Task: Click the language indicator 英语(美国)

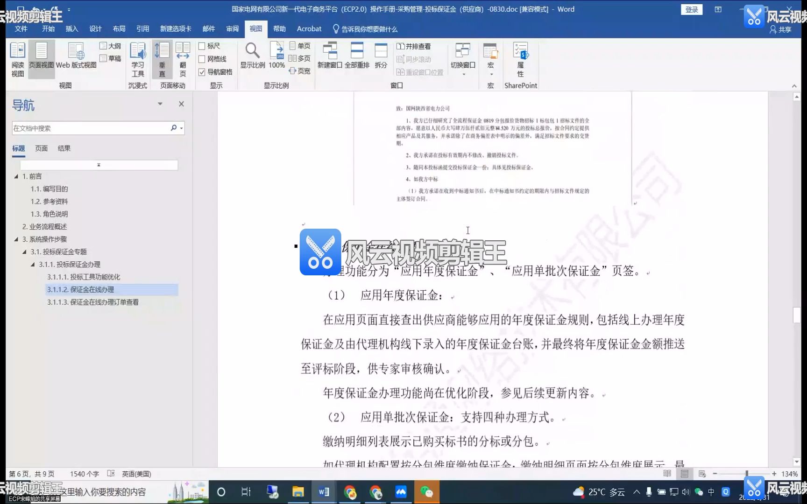Action: pos(136,474)
